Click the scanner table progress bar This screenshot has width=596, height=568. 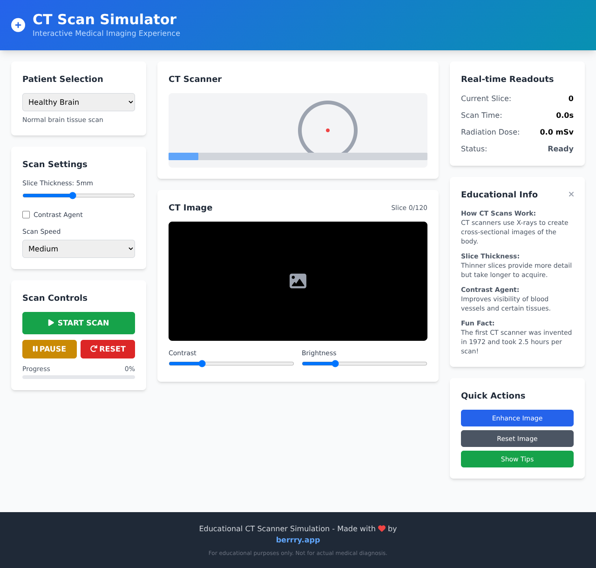pos(298,156)
